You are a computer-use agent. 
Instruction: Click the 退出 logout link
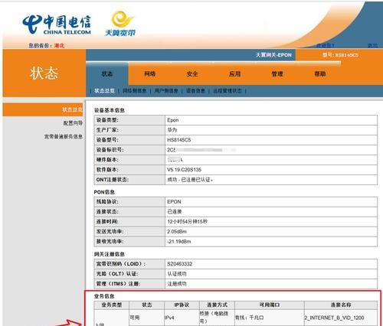(x=372, y=45)
